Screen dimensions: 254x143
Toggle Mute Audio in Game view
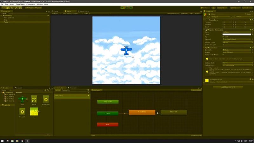click(184, 13)
